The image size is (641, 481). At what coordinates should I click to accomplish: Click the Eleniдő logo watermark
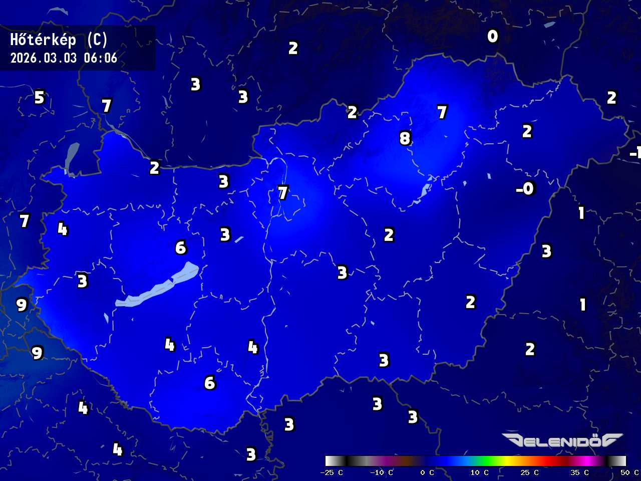(x=563, y=441)
